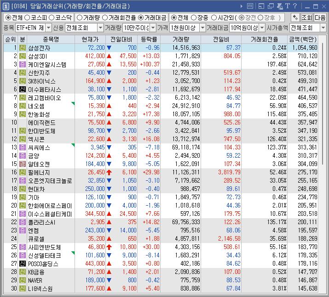The image size is (329, 297).
Task: Select the 거래대금 radio button
Action: [141, 18]
